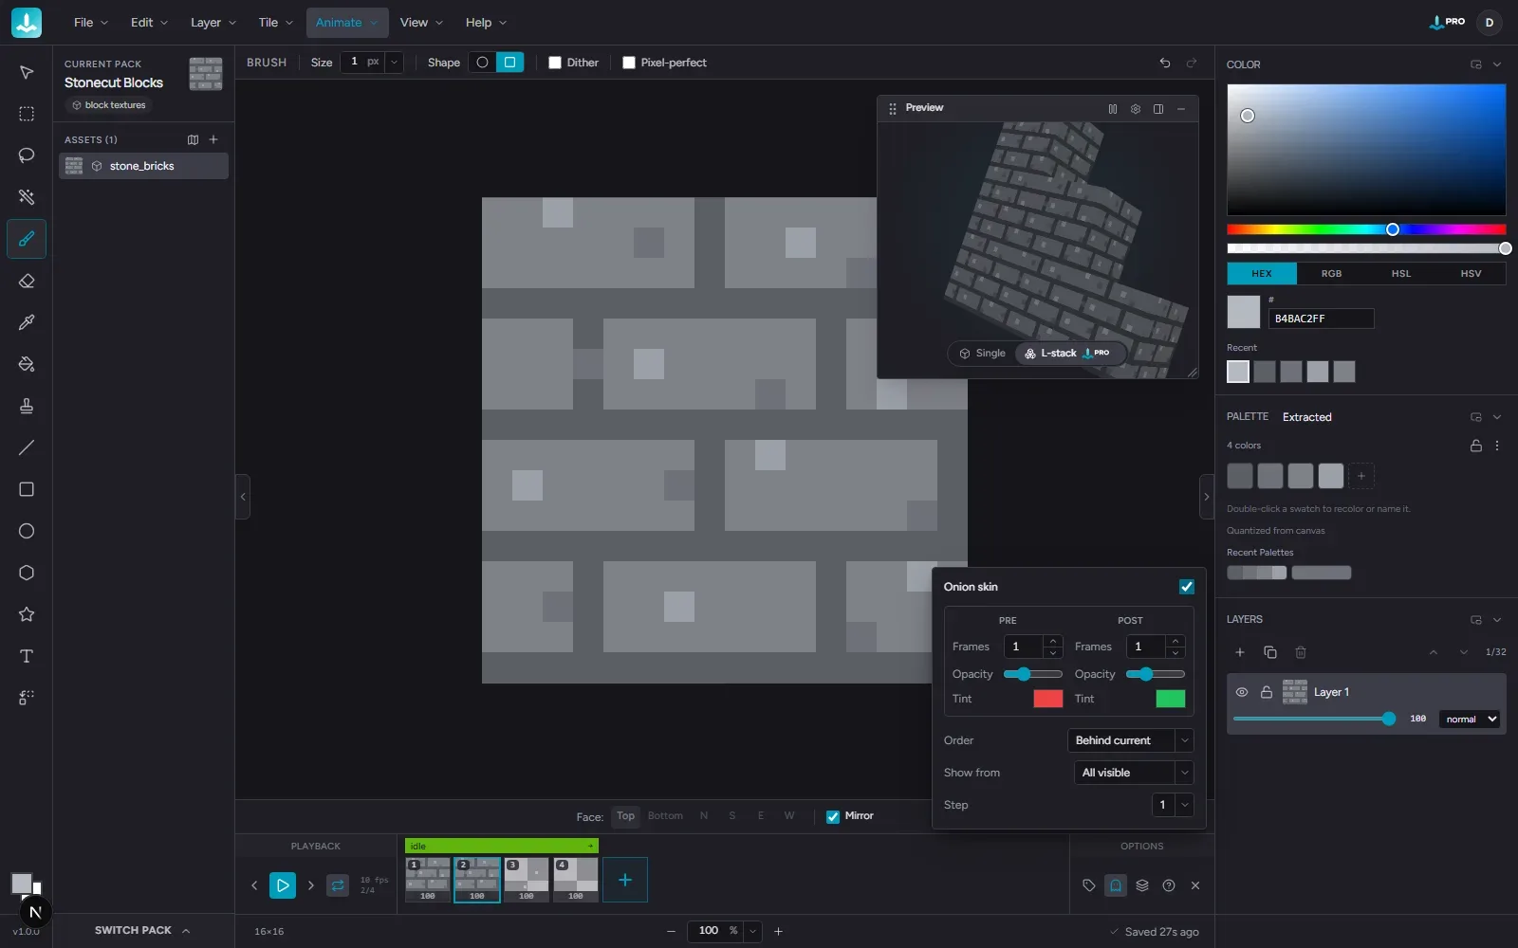1518x948 pixels.
Task: Add a new animation frame
Action: [625, 880]
